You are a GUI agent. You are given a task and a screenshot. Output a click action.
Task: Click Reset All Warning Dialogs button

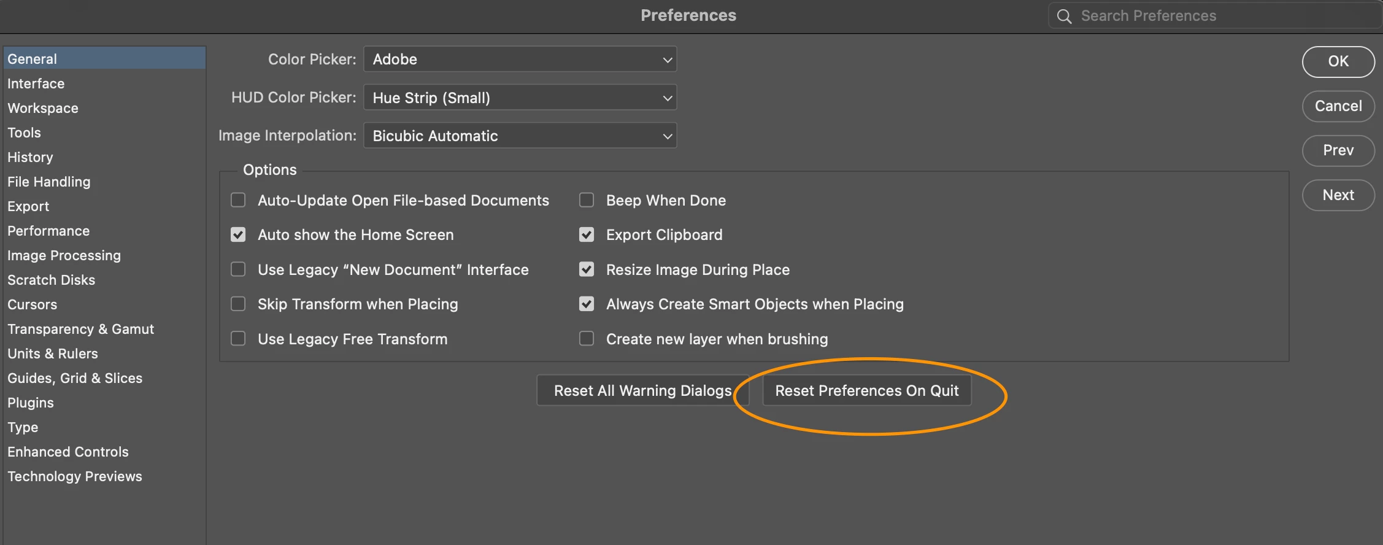pos(642,390)
